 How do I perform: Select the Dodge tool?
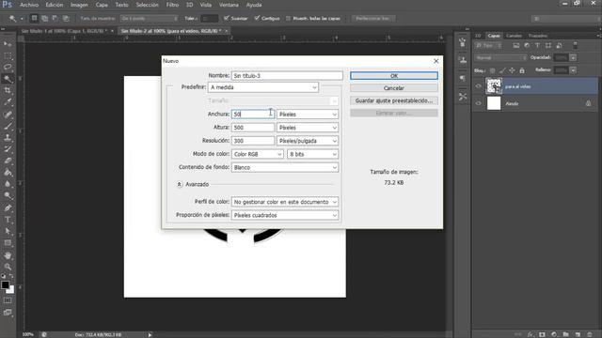(8, 196)
